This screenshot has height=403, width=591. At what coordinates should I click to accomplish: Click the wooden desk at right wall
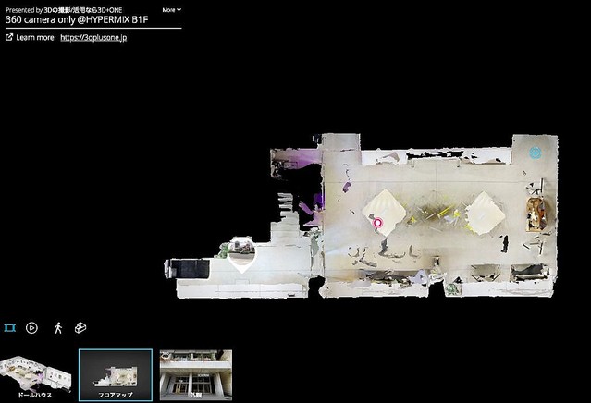point(536,212)
